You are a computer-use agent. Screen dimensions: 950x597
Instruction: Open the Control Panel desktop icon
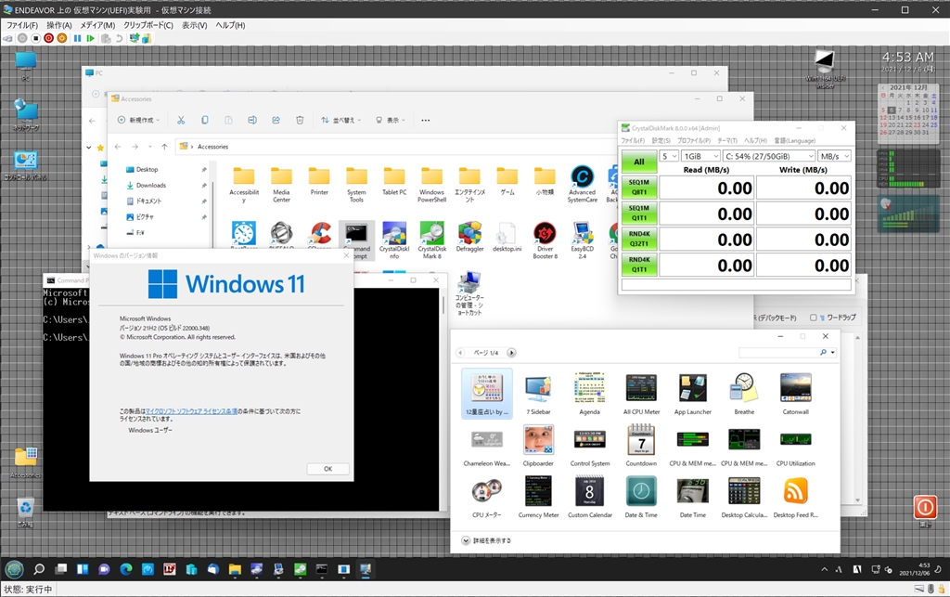(x=25, y=162)
